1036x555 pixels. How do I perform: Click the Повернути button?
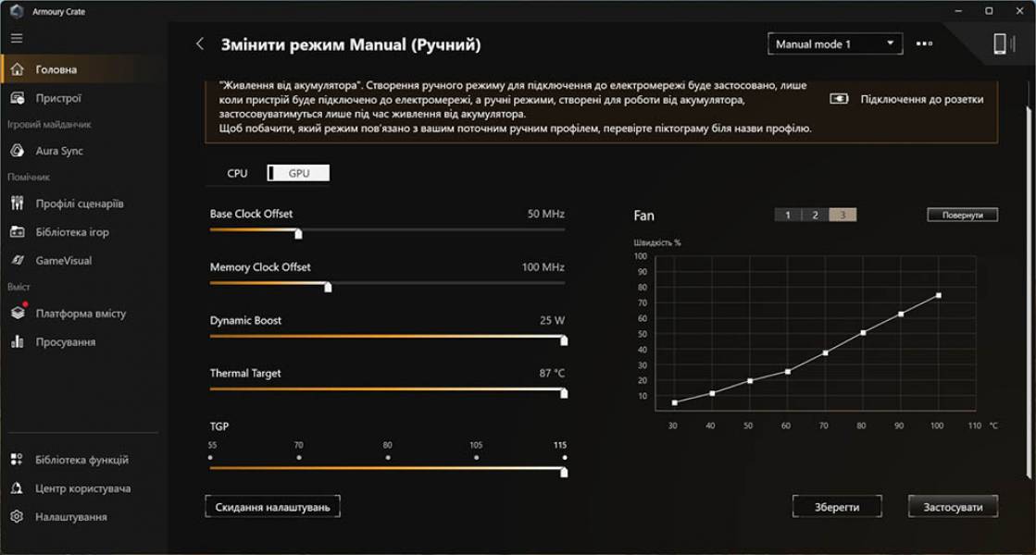click(962, 215)
